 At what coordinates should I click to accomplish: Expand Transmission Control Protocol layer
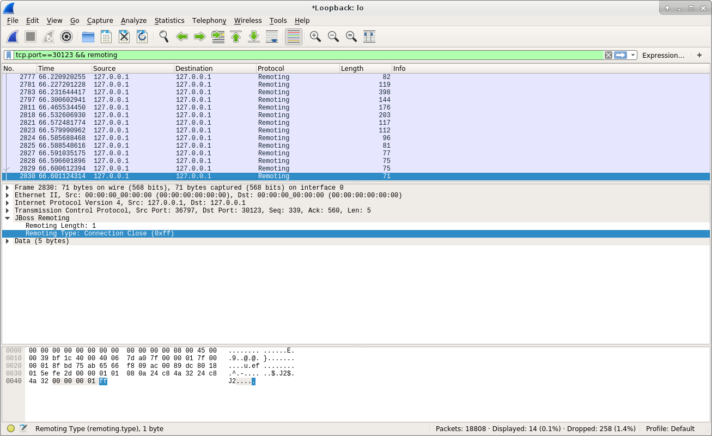point(8,210)
